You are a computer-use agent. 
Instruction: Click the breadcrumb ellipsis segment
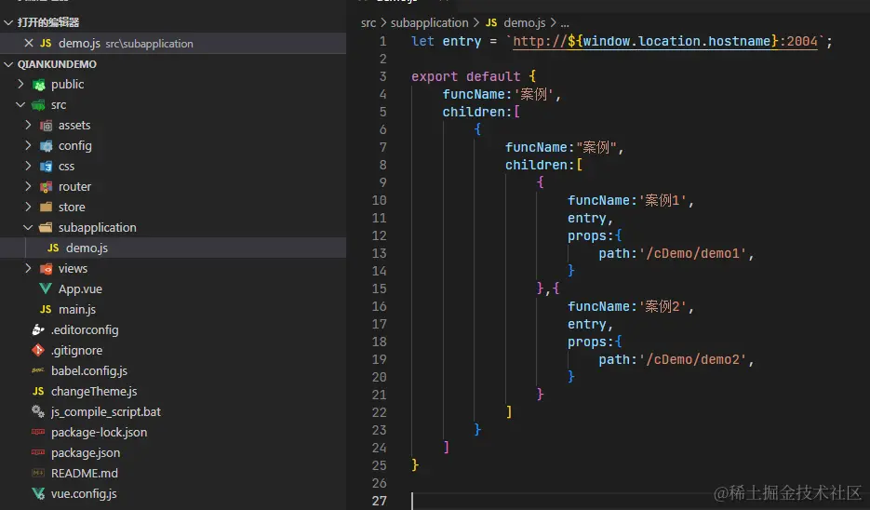[x=565, y=23]
